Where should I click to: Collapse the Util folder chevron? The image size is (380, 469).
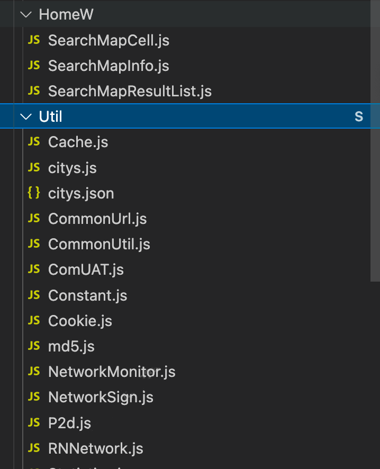point(26,116)
